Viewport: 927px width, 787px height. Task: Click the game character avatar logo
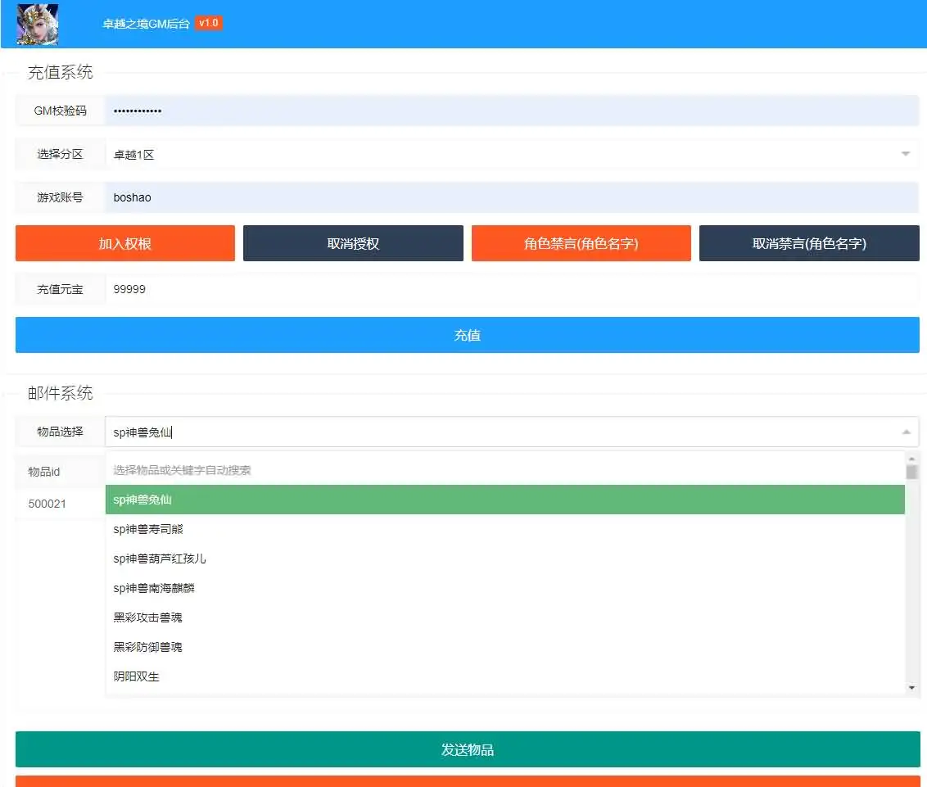pyautogui.click(x=37, y=25)
